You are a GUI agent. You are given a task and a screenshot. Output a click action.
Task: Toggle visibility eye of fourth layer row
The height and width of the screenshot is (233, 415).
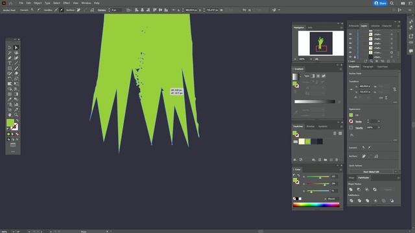coord(350,48)
